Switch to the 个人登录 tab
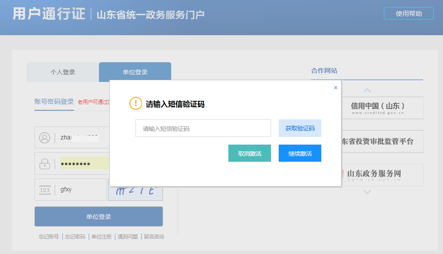The width and height of the screenshot is (443, 254). [x=62, y=72]
